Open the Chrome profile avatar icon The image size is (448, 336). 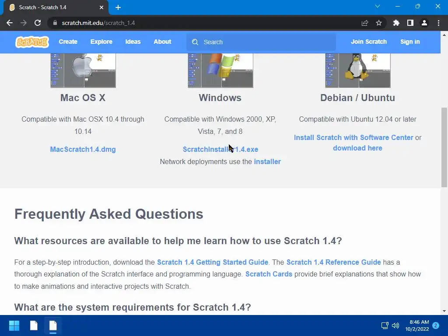(x=424, y=23)
